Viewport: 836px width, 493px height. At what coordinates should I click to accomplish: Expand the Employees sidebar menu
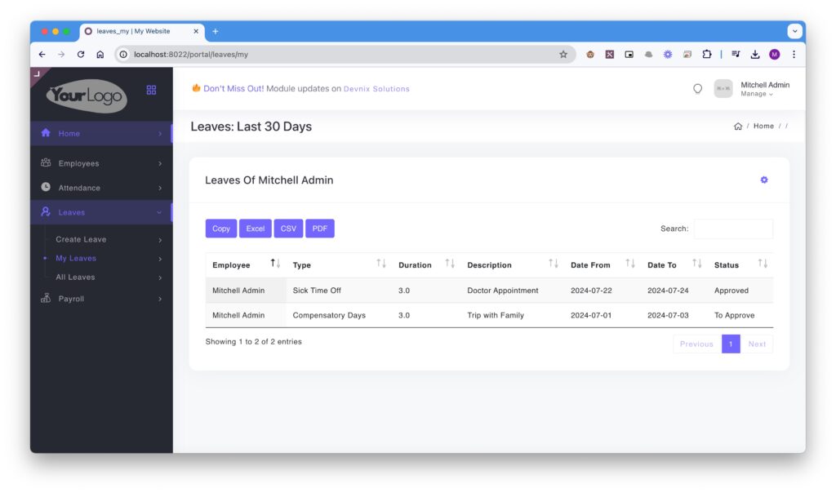coord(101,163)
